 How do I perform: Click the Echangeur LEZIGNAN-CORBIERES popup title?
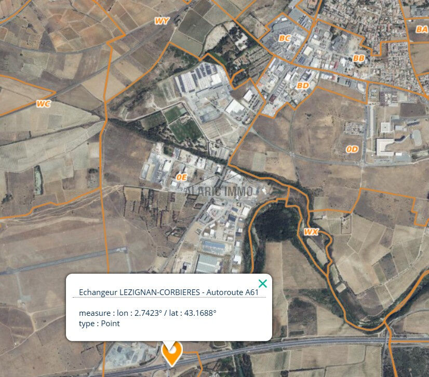168,292
